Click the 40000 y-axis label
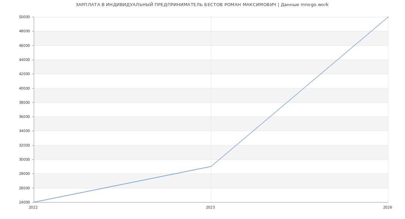The width and height of the screenshot is (405, 219). [25, 88]
